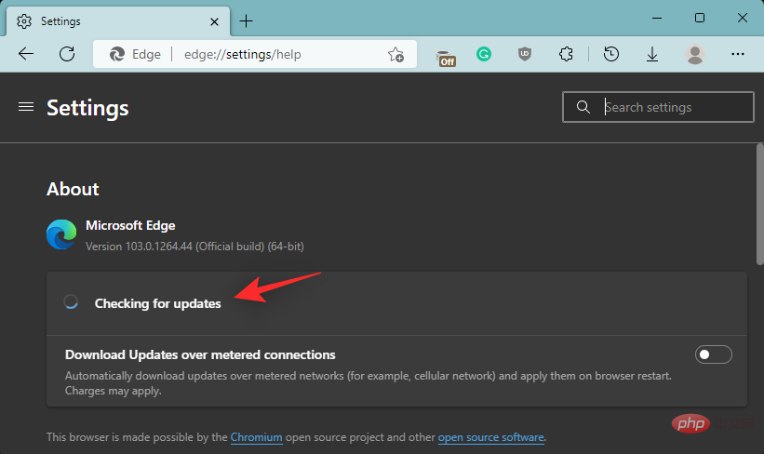764x454 pixels.
Task: Go back using the back arrow
Action: point(26,54)
